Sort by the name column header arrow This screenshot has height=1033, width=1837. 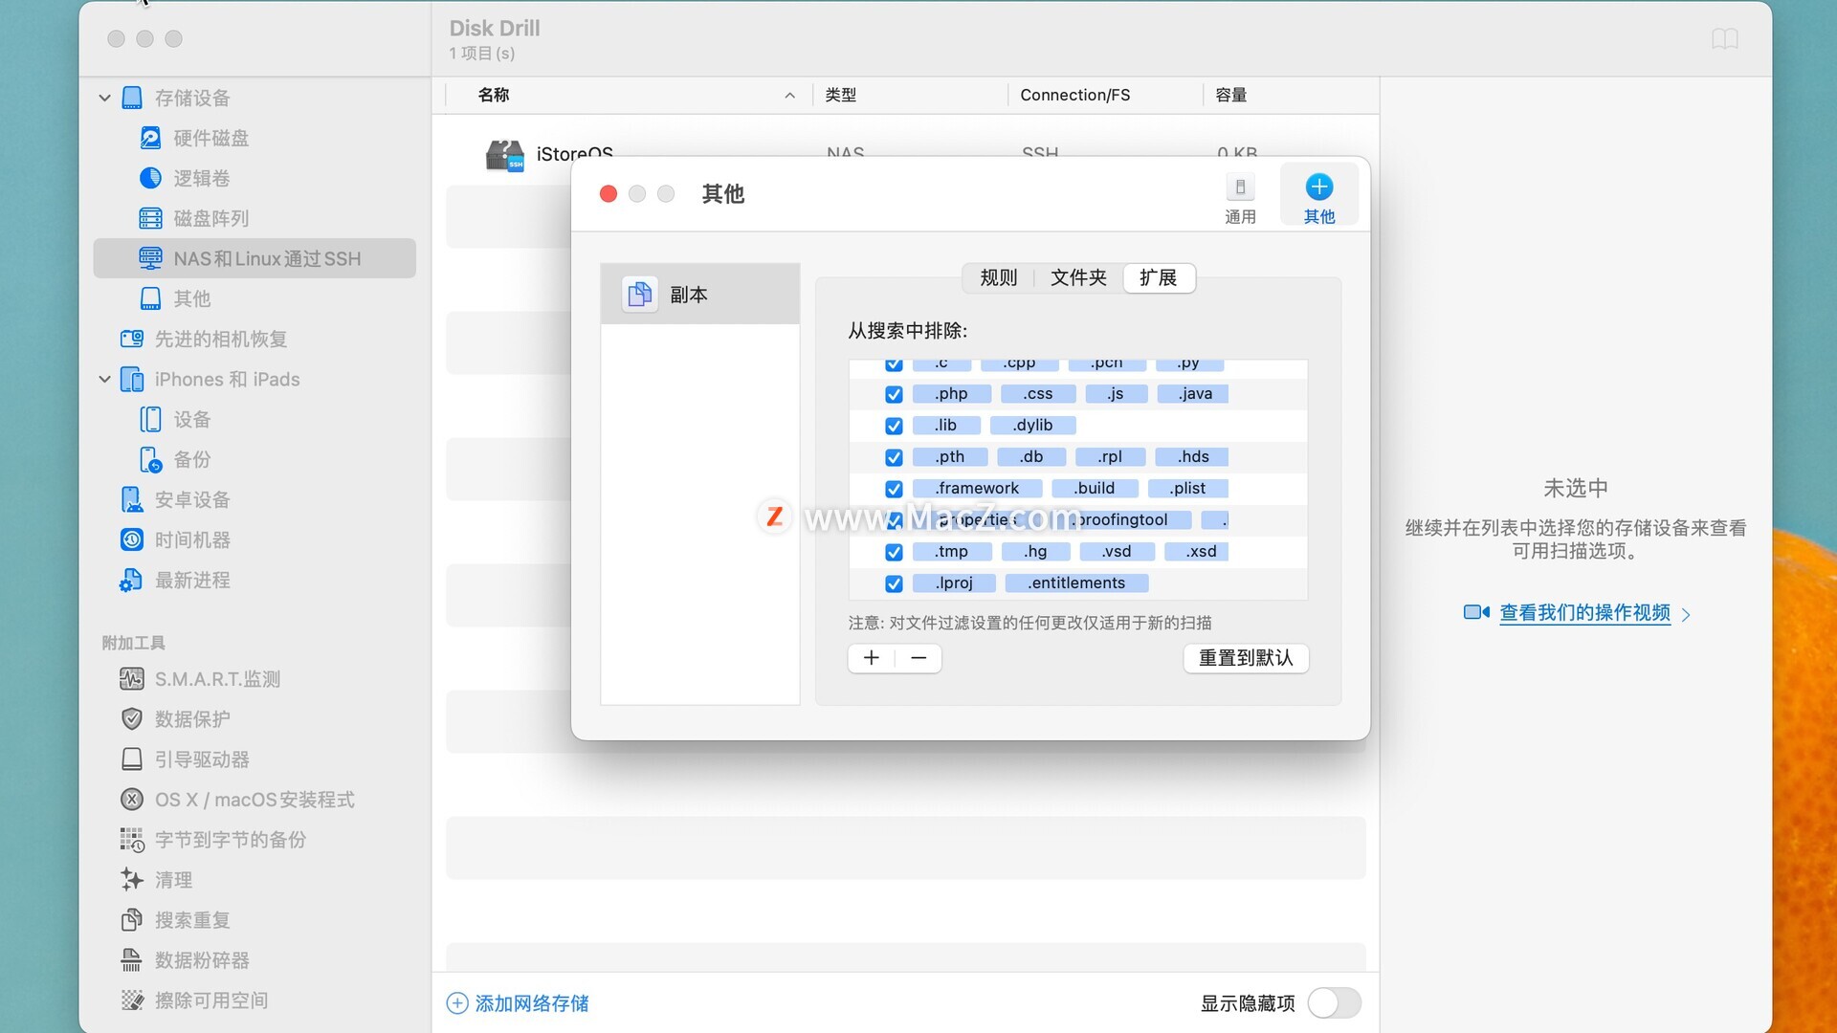tap(789, 95)
